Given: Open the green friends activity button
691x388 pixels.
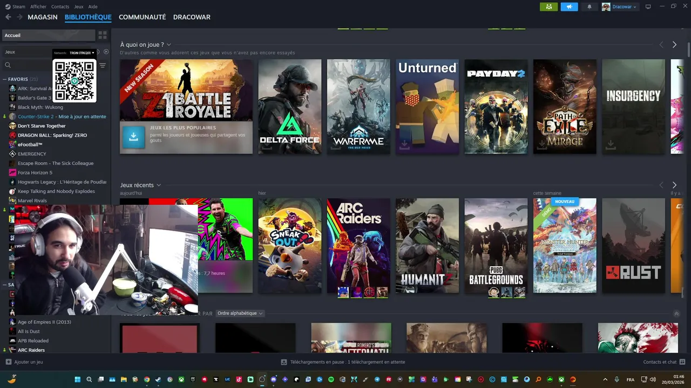Looking at the screenshot, I should 548,6.
